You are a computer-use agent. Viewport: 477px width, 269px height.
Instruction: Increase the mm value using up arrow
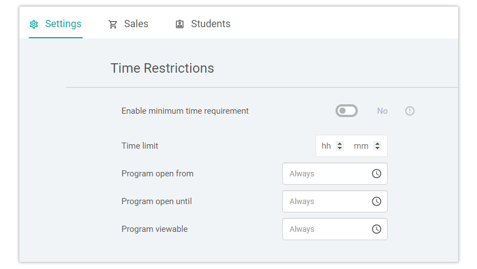tap(378, 143)
